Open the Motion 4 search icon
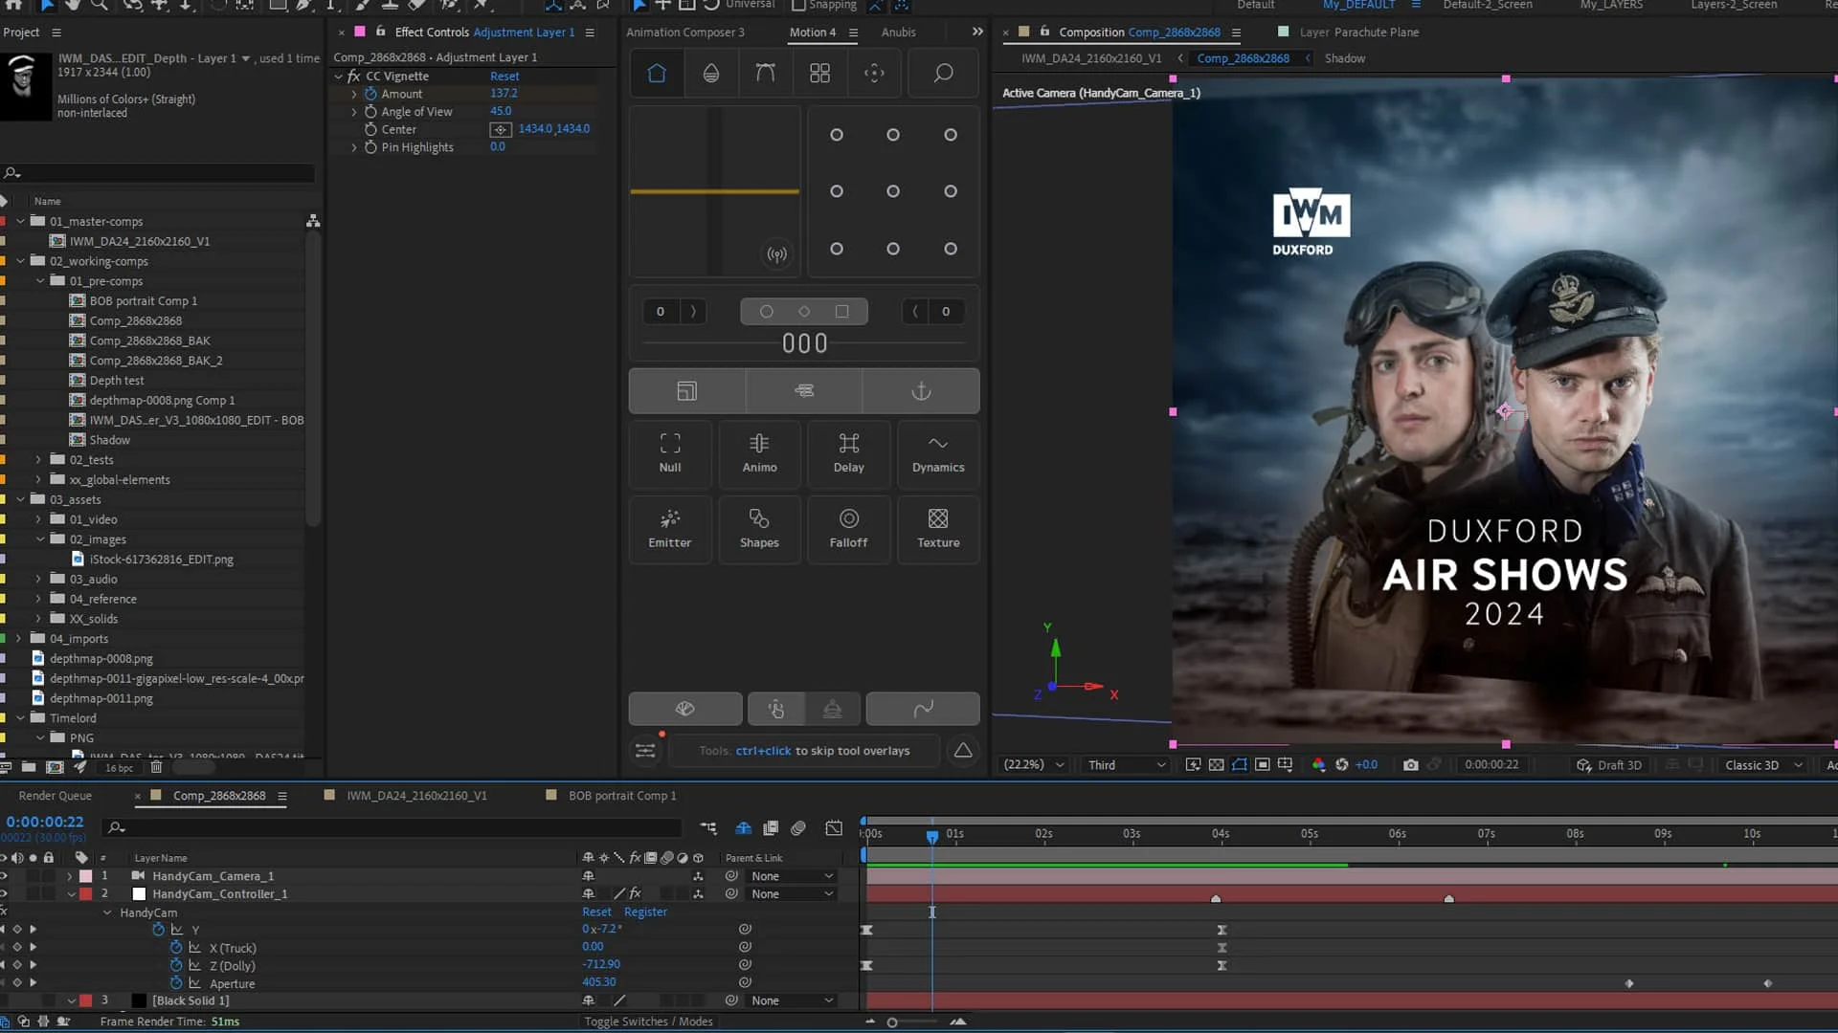The image size is (1838, 1033). tap(943, 74)
